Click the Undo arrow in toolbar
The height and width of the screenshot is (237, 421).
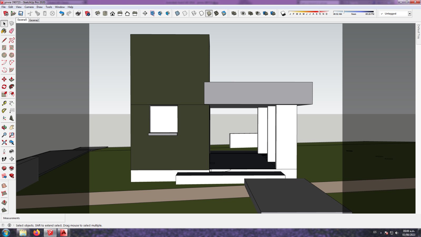(x=61, y=13)
